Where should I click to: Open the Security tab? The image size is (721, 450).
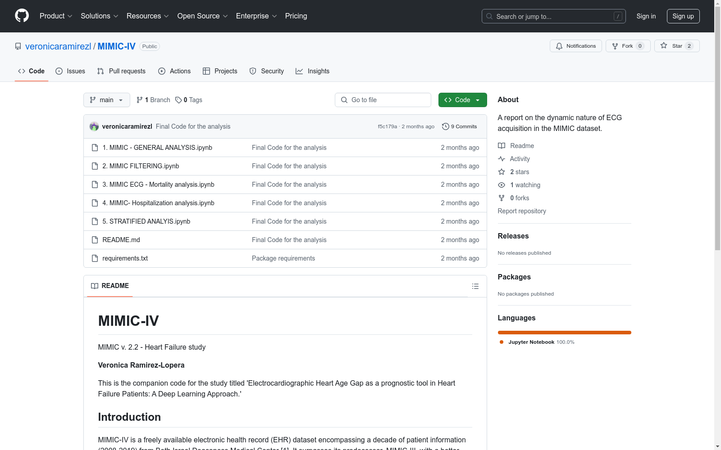pos(267,71)
